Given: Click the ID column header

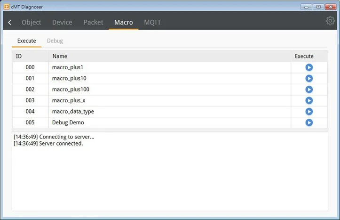Looking at the screenshot, I should (x=31, y=56).
